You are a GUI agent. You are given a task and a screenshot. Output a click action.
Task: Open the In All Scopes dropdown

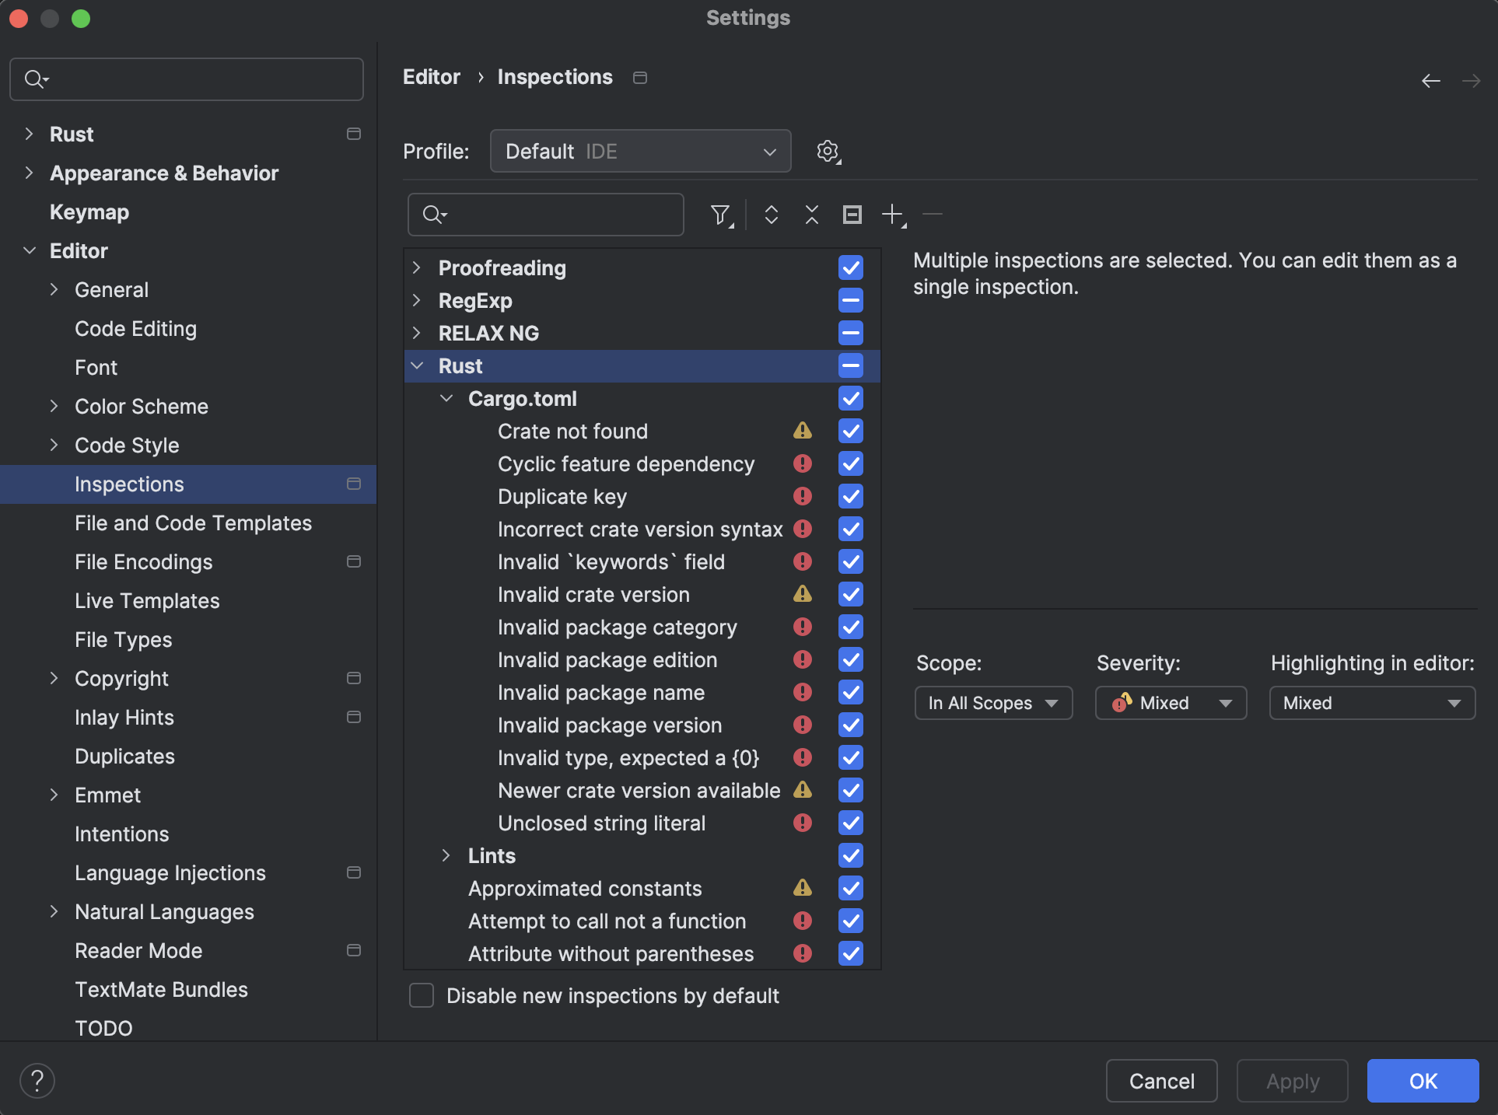(993, 703)
